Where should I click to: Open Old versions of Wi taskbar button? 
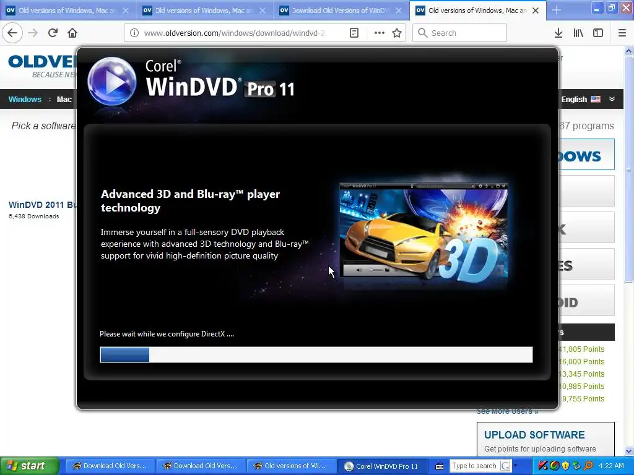point(291,466)
